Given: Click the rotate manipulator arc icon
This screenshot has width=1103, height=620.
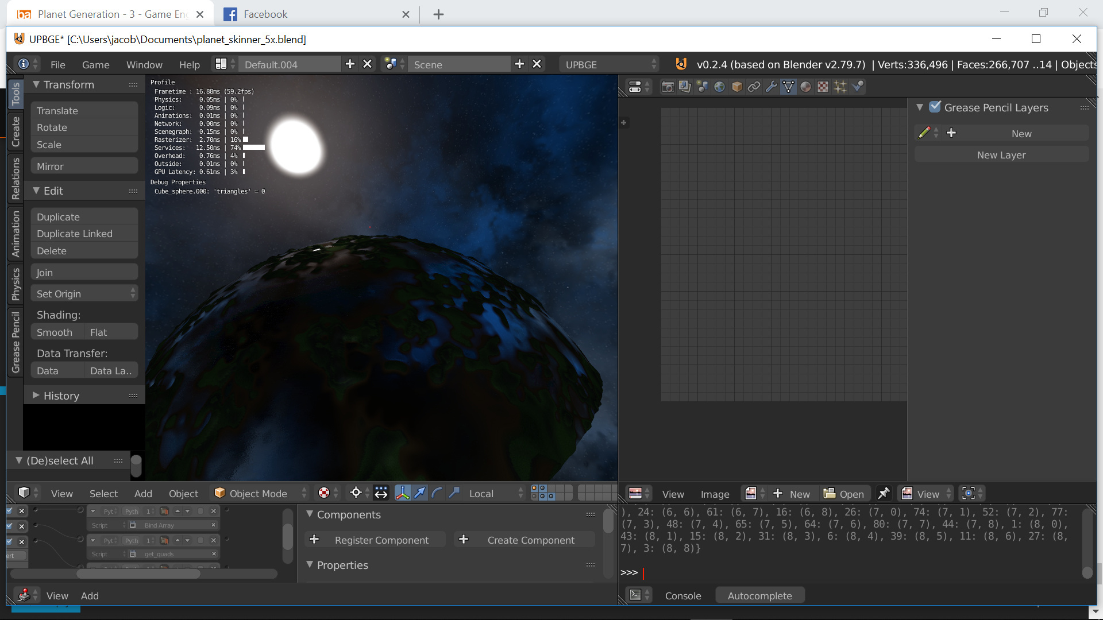Looking at the screenshot, I should coord(437,493).
